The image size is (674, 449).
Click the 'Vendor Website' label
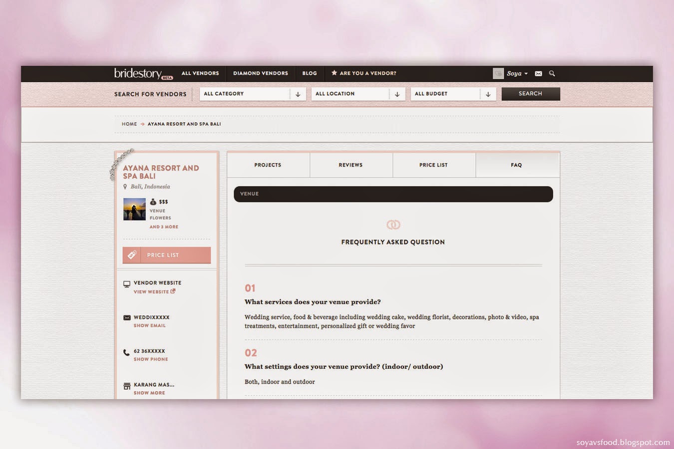[157, 283]
